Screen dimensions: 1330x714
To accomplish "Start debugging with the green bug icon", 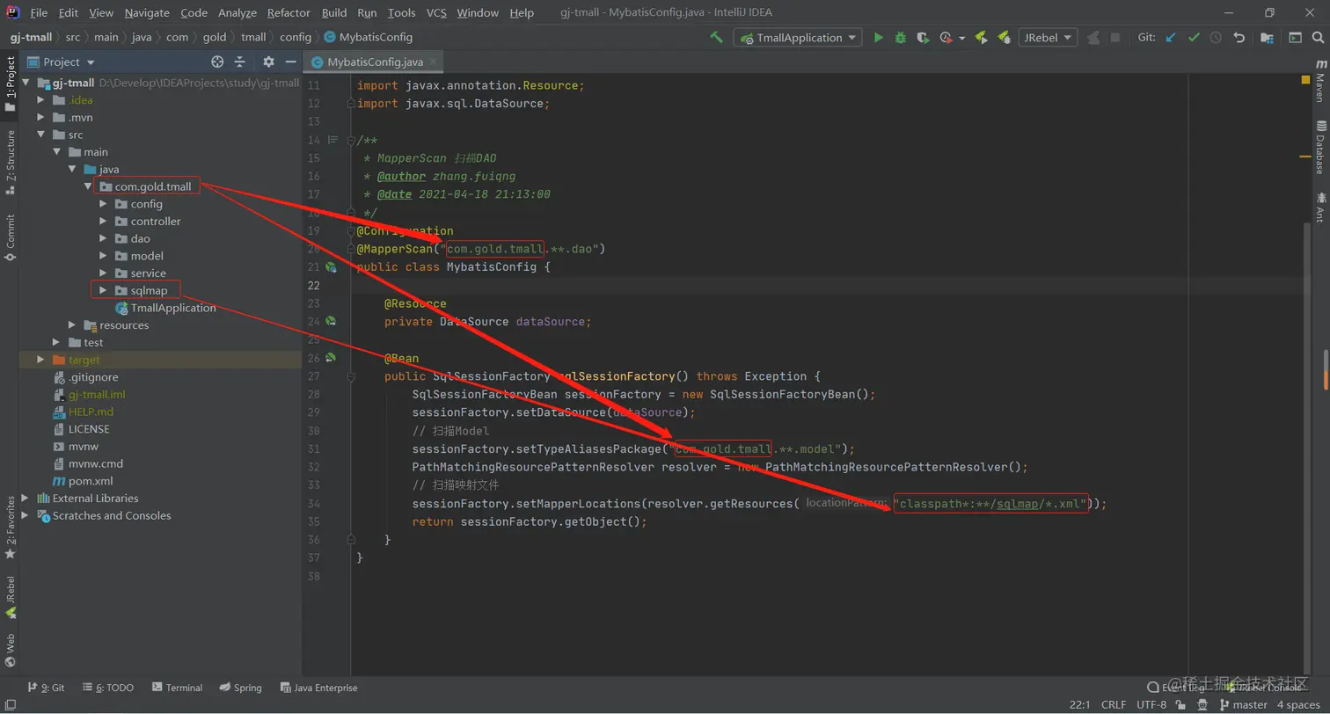I will 900,38.
